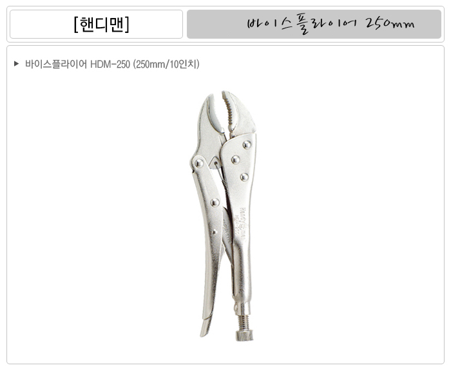Click the small pin on the lower left handle
This screenshot has width=451, height=392.
coord(214,231)
